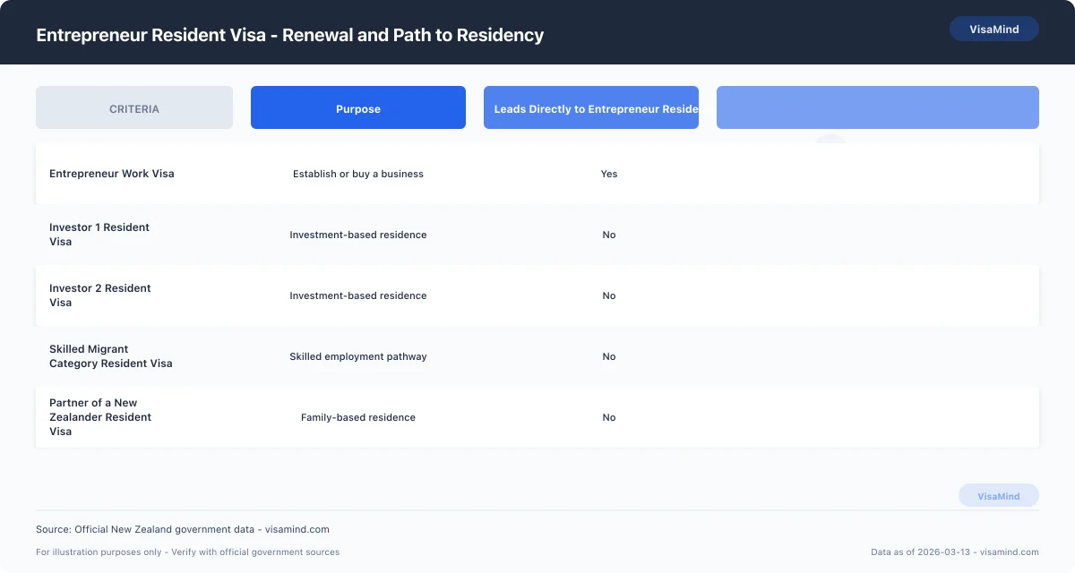Select the Entrepreneur Work Visa row label
1075x573 pixels.
(111, 174)
